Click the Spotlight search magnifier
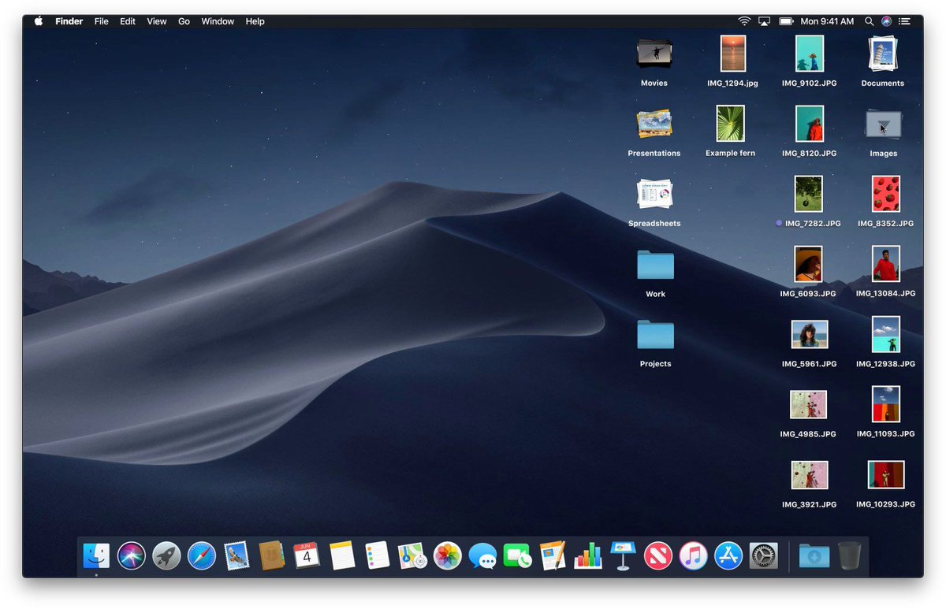This screenshot has height=609, width=946. pyautogui.click(x=870, y=21)
